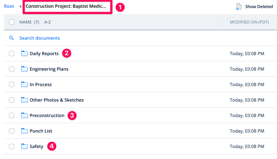Click the Daily Reports folder icon
This screenshot has height=159, width=277.
25,54
